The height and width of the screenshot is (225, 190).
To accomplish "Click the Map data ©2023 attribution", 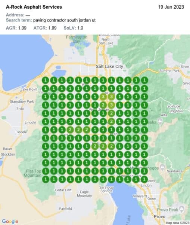I will (x=177, y=223).
